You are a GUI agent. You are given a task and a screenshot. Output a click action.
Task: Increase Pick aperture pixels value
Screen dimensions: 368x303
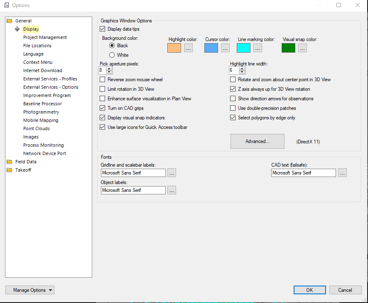pos(109,69)
